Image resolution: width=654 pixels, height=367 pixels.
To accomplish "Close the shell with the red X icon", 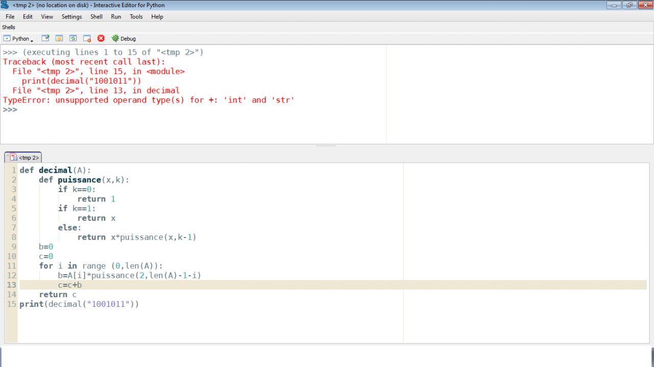I will (101, 38).
